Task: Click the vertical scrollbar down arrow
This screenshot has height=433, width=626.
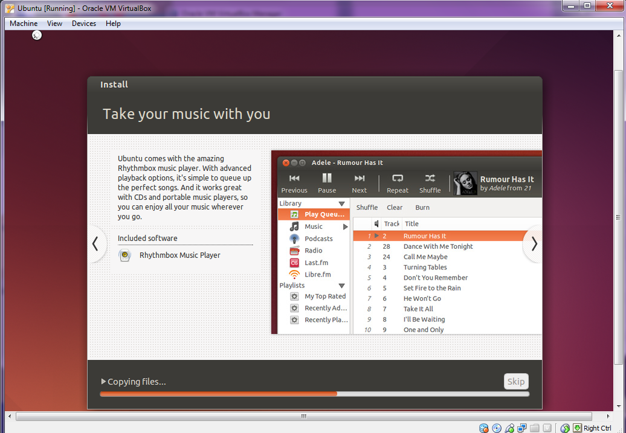Action: click(618, 405)
